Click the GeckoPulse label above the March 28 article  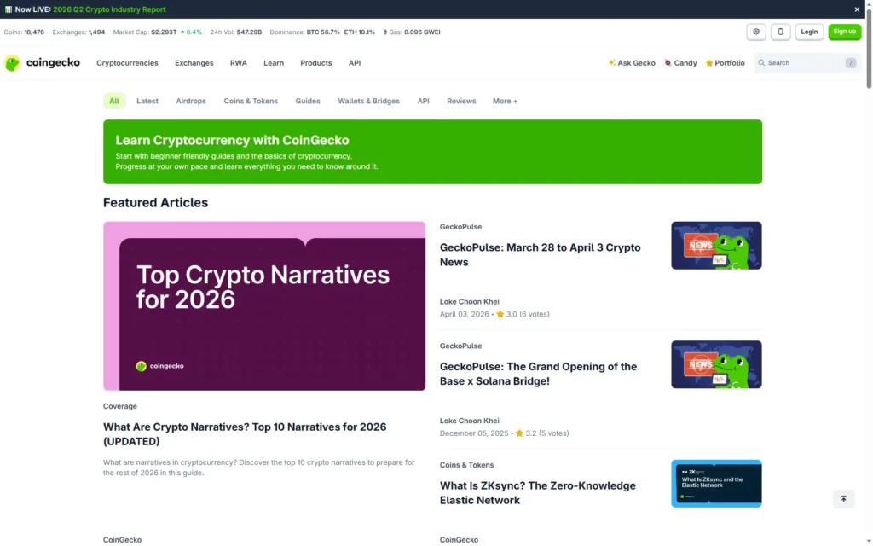(460, 227)
